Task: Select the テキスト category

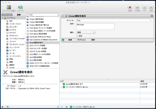Action: [13, 33]
